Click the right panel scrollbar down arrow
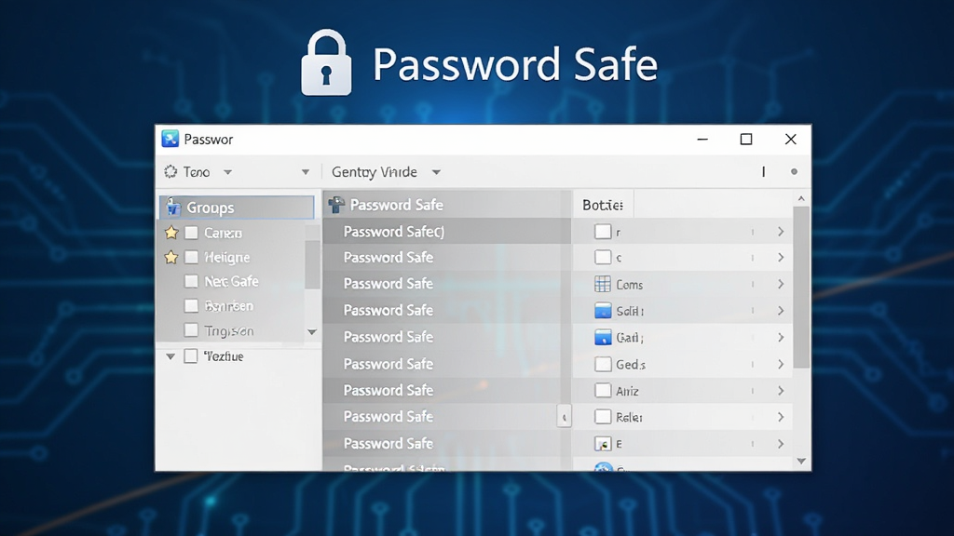954x536 pixels. 801,462
